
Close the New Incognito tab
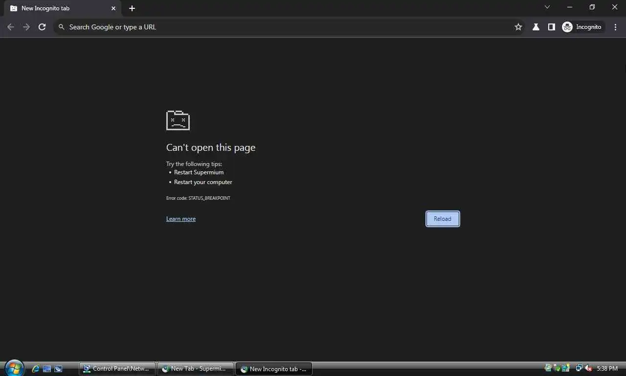tap(113, 8)
